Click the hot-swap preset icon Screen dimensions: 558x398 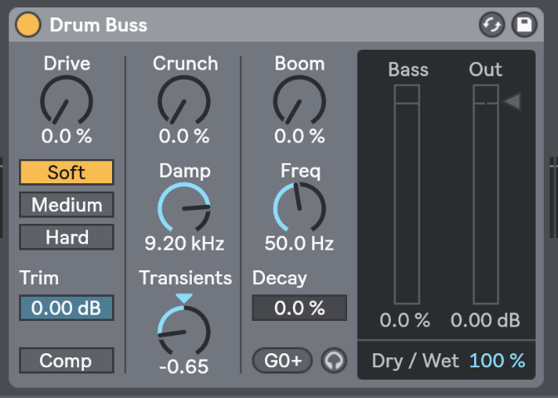pyautogui.click(x=492, y=24)
